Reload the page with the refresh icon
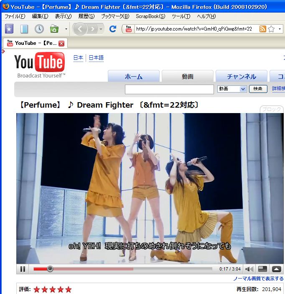This screenshot has width=285, height=294. click(x=113, y=29)
